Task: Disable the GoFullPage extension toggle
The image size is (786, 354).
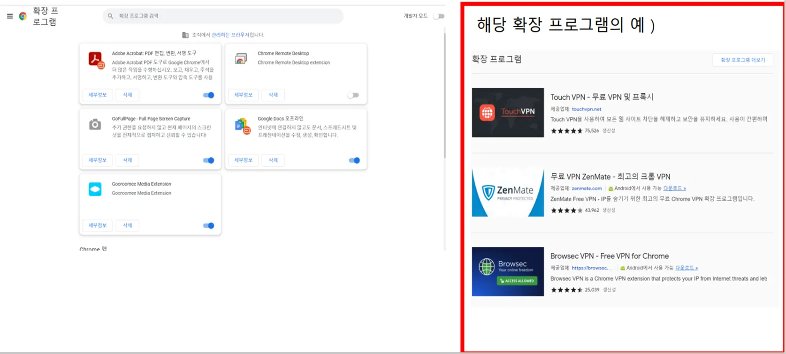Action: (209, 160)
